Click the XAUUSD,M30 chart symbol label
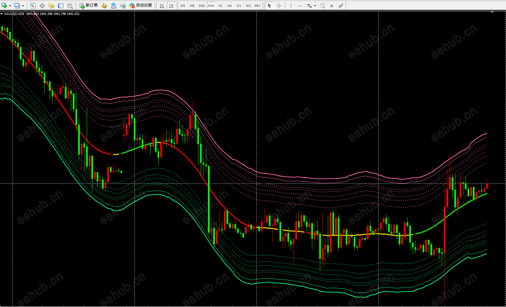The height and width of the screenshot is (307, 506). point(14,14)
